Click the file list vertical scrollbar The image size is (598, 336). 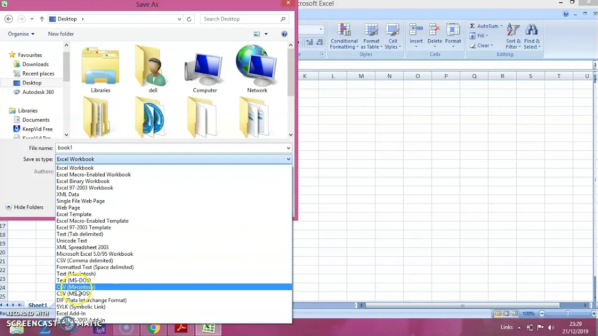[x=291, y=72]
